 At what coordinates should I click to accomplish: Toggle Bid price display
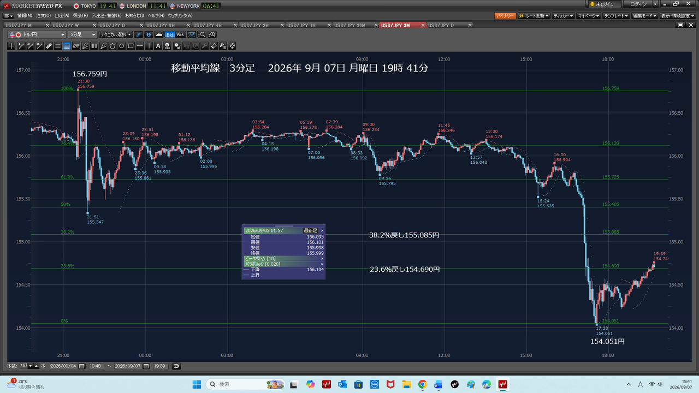[170, 34]
